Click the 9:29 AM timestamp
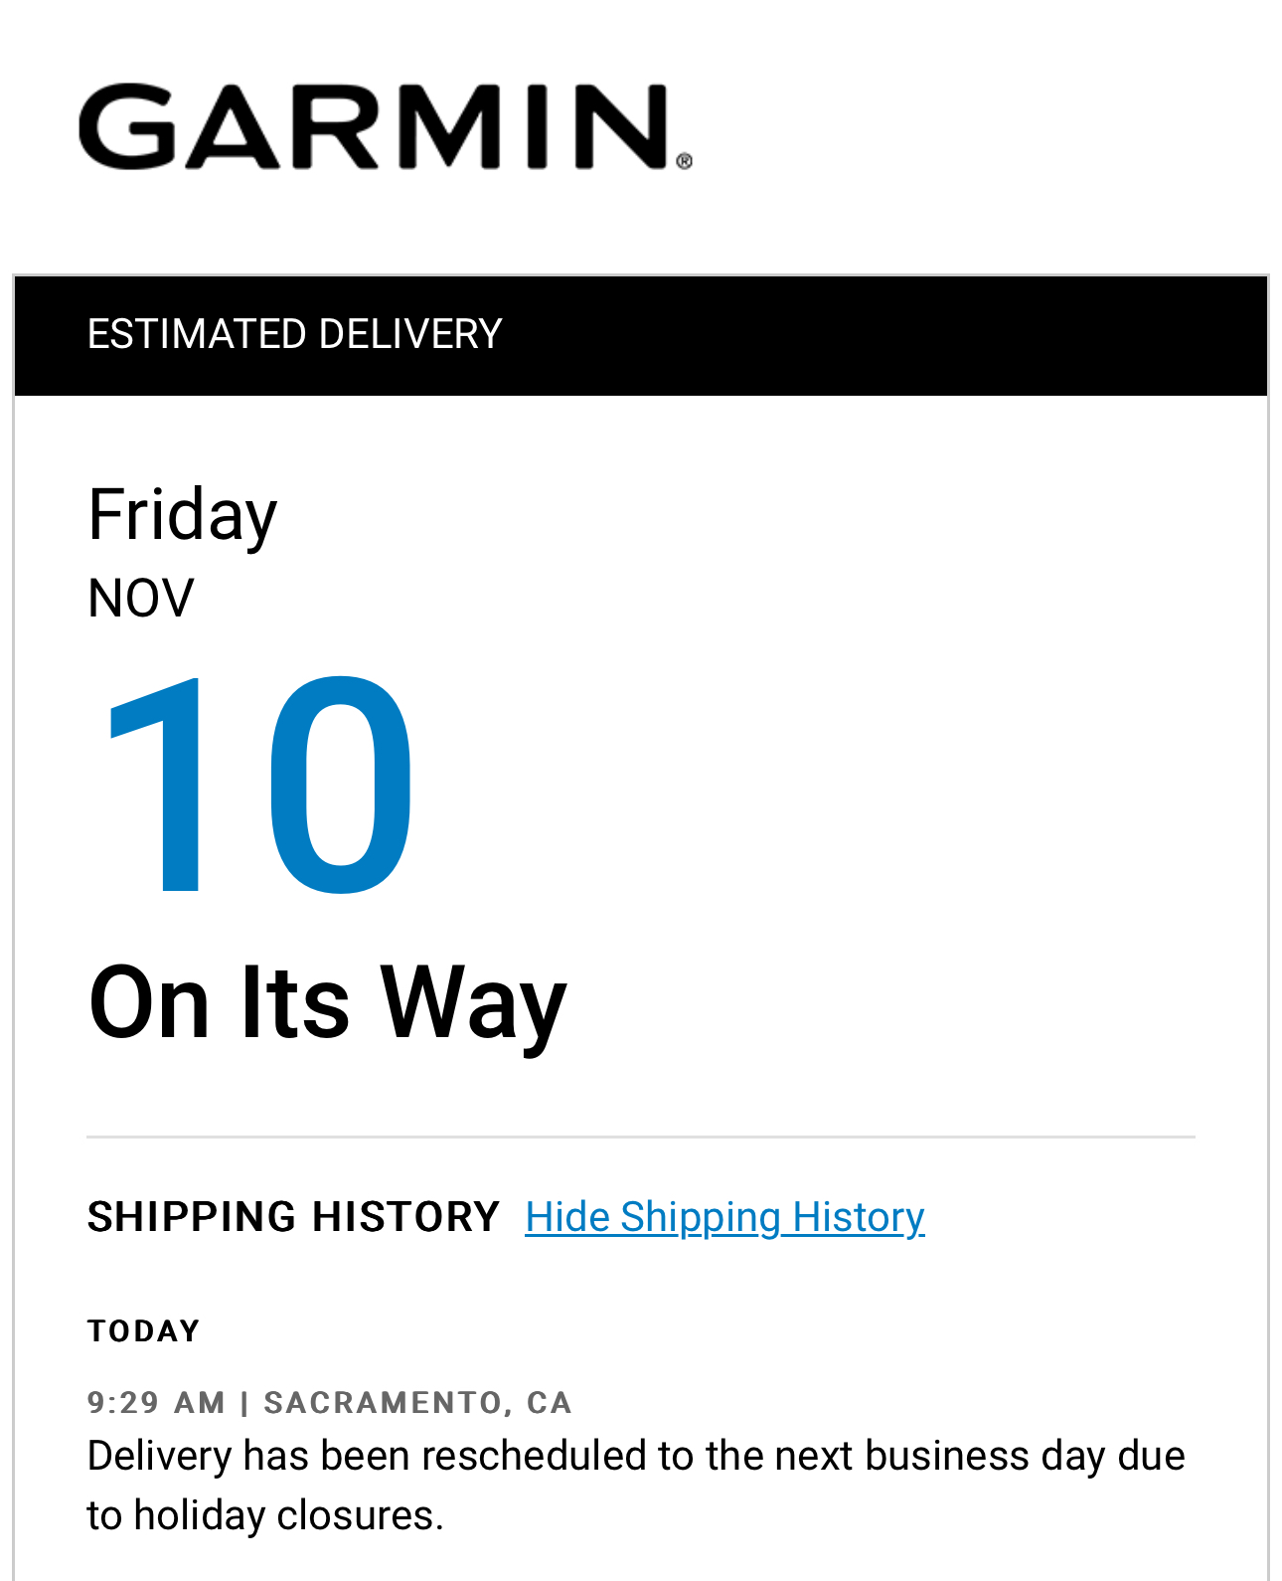Screen dimensions: 1282x1581 (156, 1402)
